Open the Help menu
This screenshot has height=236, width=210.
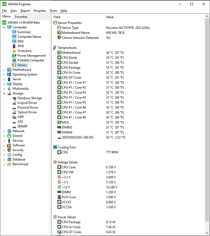(x=64, y=11)
